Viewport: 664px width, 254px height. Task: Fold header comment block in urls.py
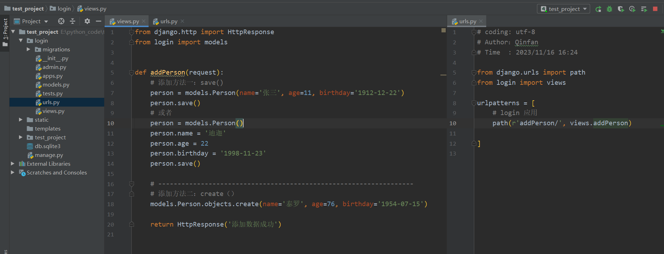[474, 32]
